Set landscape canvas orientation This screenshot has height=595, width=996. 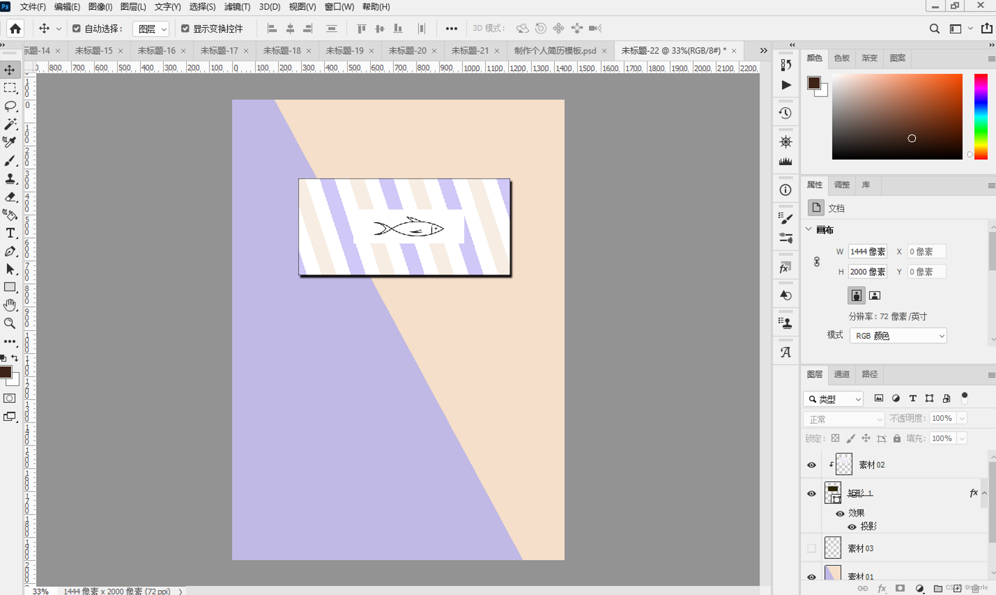[x=874, y=295]
